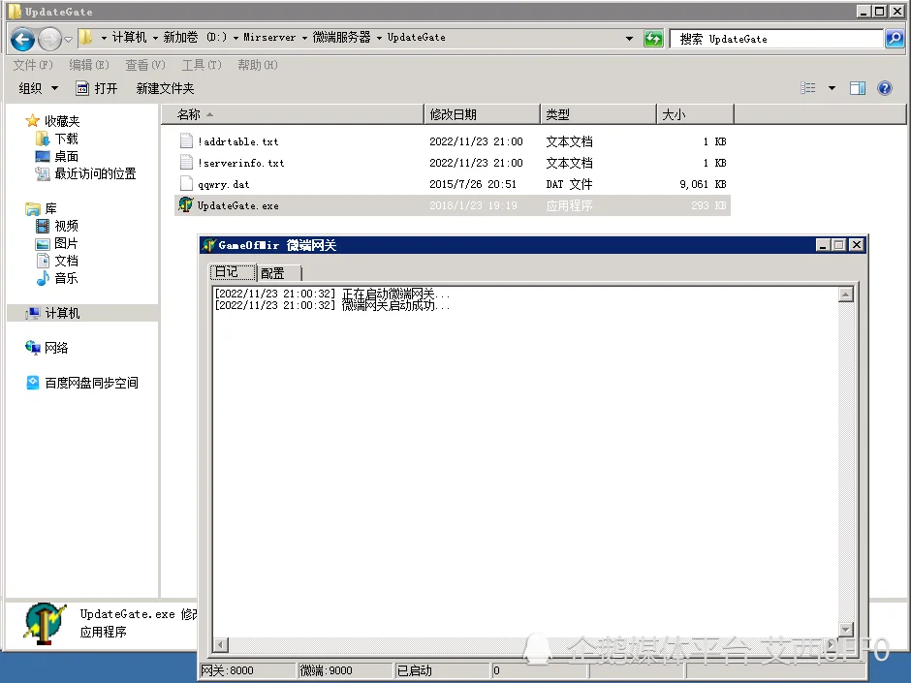The width and height of the screenshot is (911, 683).
Task: Click the search UpdateGate input field
Action: click(775, 39)
